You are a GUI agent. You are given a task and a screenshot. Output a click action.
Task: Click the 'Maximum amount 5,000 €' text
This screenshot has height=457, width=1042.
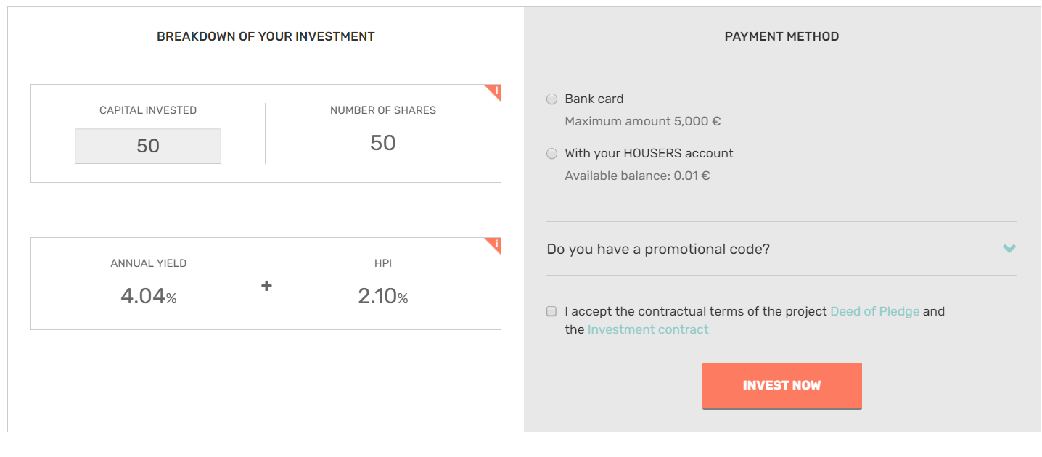point(642,121)
